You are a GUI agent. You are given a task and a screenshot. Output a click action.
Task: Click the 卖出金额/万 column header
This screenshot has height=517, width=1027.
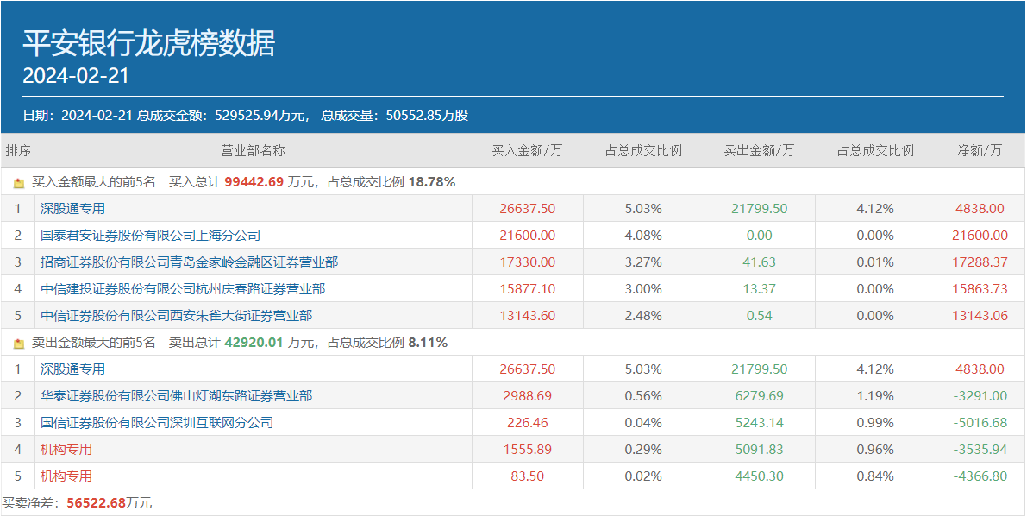point(759,151)
